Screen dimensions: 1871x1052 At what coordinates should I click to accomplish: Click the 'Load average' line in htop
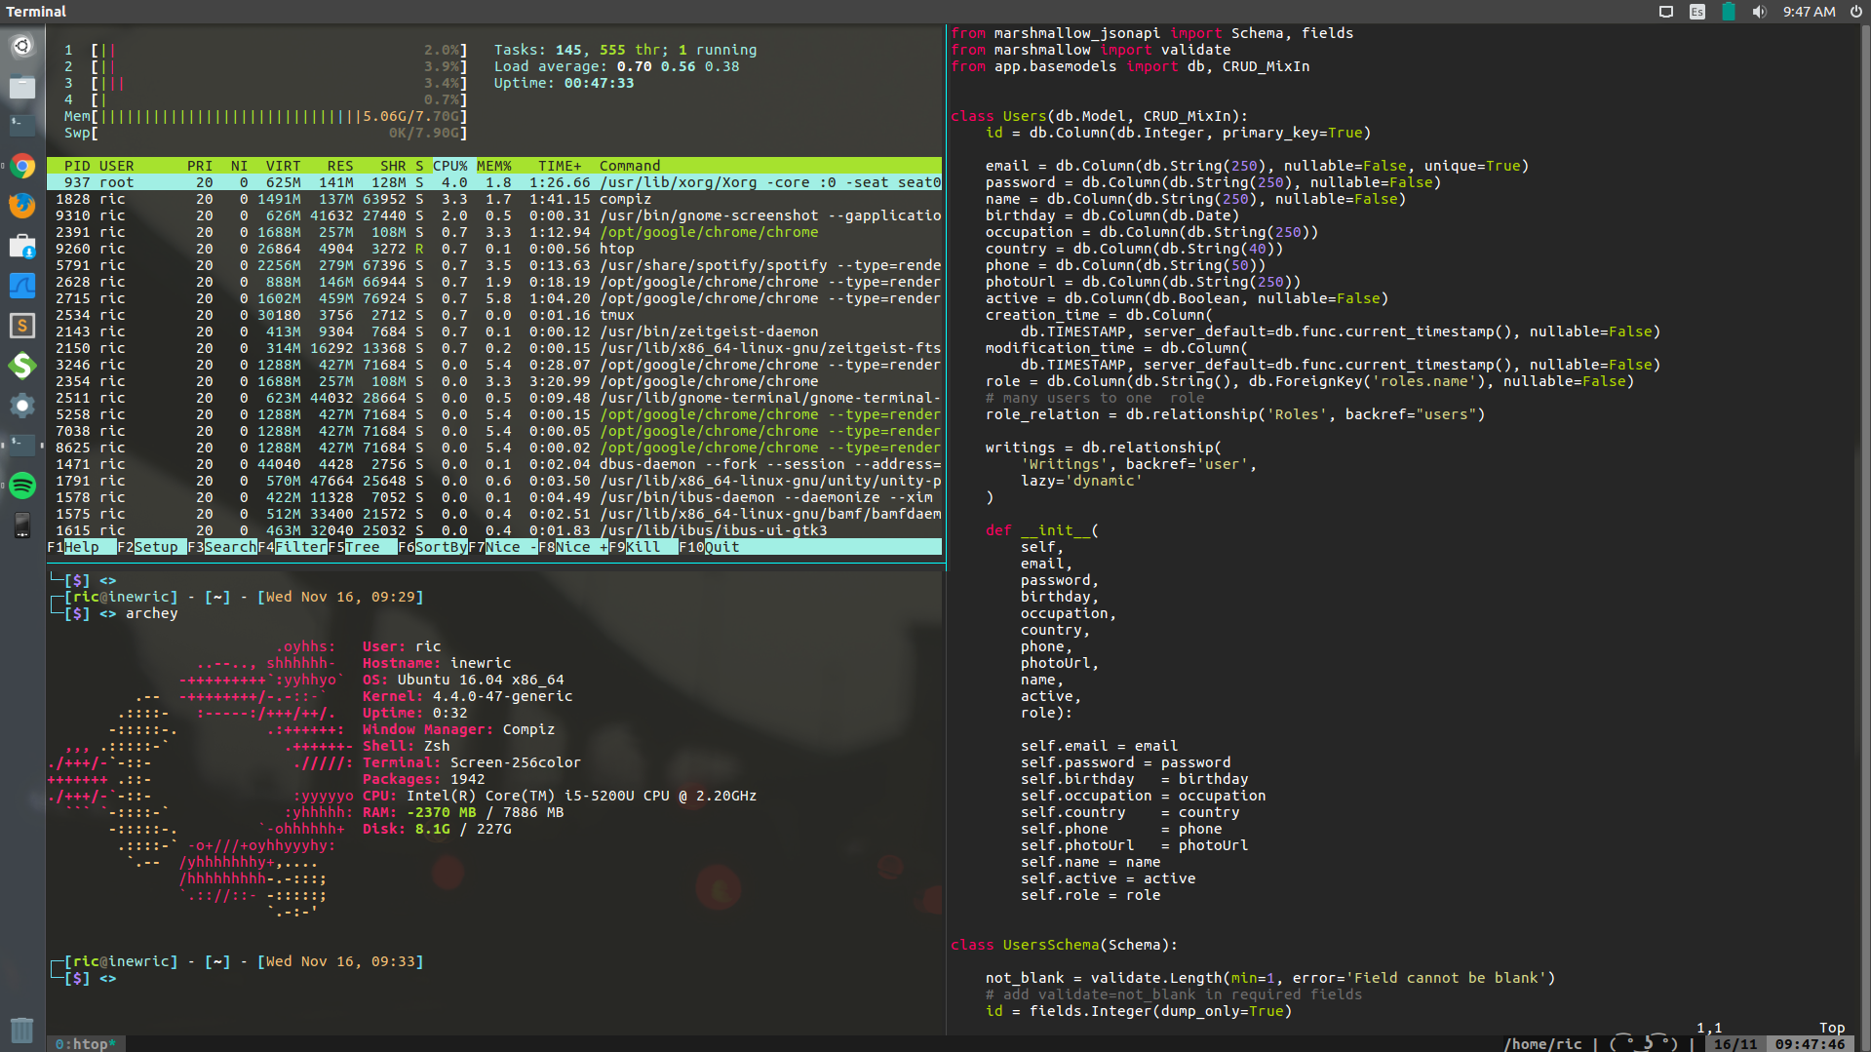pos(616,66)
